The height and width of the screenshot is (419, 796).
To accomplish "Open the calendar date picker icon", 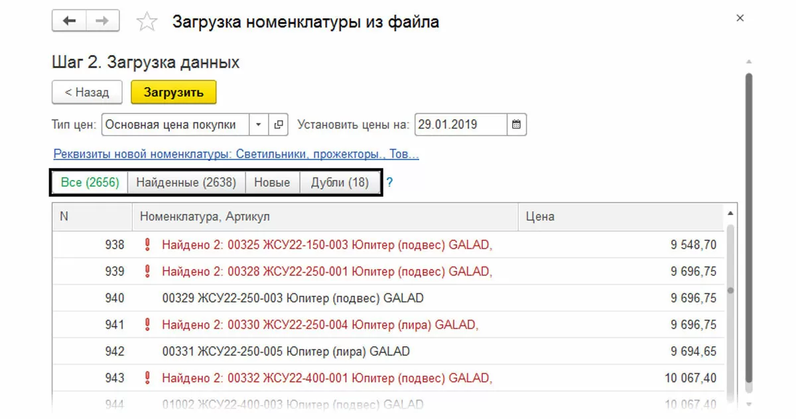I will tap(517, 124).
